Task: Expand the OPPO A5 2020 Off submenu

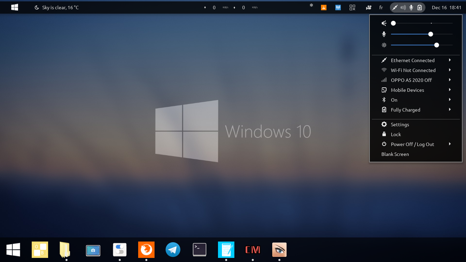Action: pyautogui.click(x=416, y=80)
